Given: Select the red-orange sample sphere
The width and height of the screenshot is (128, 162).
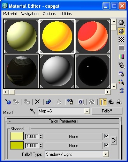Looking at the screenshot, I should (93, 36).
